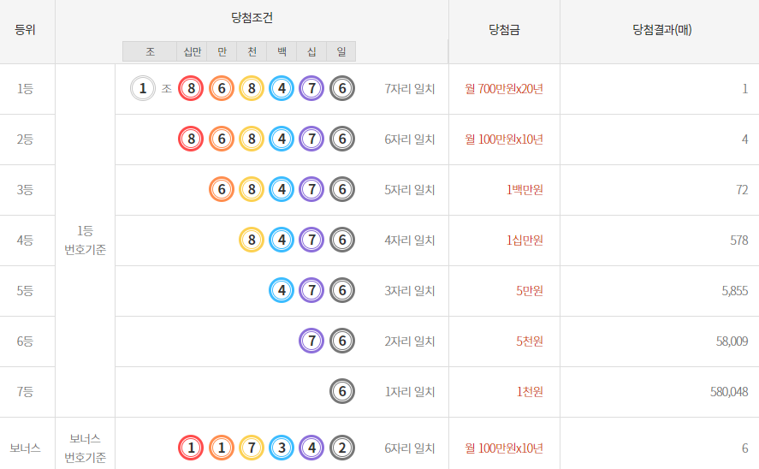Click the gray 2 ball in 보너스 row

pyautogui.click(x=342, y=448)
